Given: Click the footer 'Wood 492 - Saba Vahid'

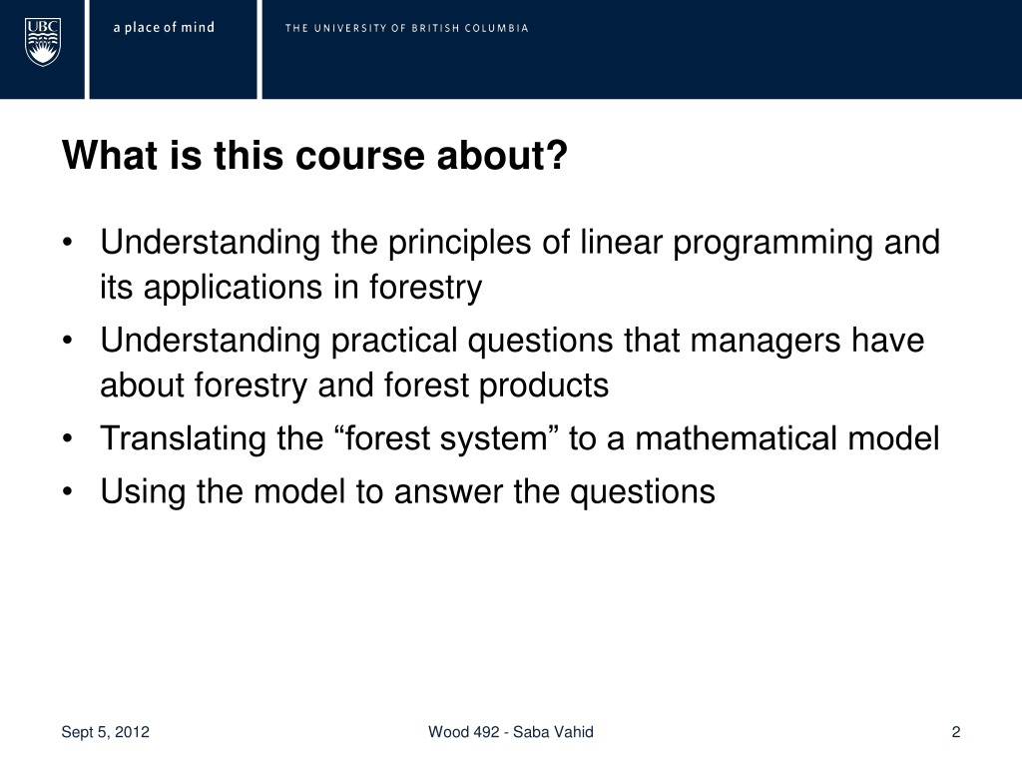Looking at the screenshot, I should coord(511,732).
